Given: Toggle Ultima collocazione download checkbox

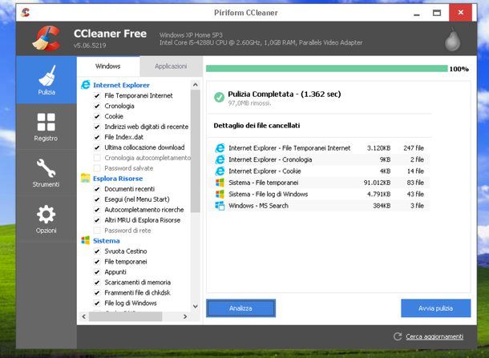Looking at the screenshot, I should point(97,147).
